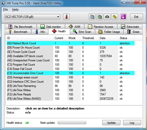The width and height of the screenshot is (147, 130).
Task: Click the Current column header
Action: [60, 38]
